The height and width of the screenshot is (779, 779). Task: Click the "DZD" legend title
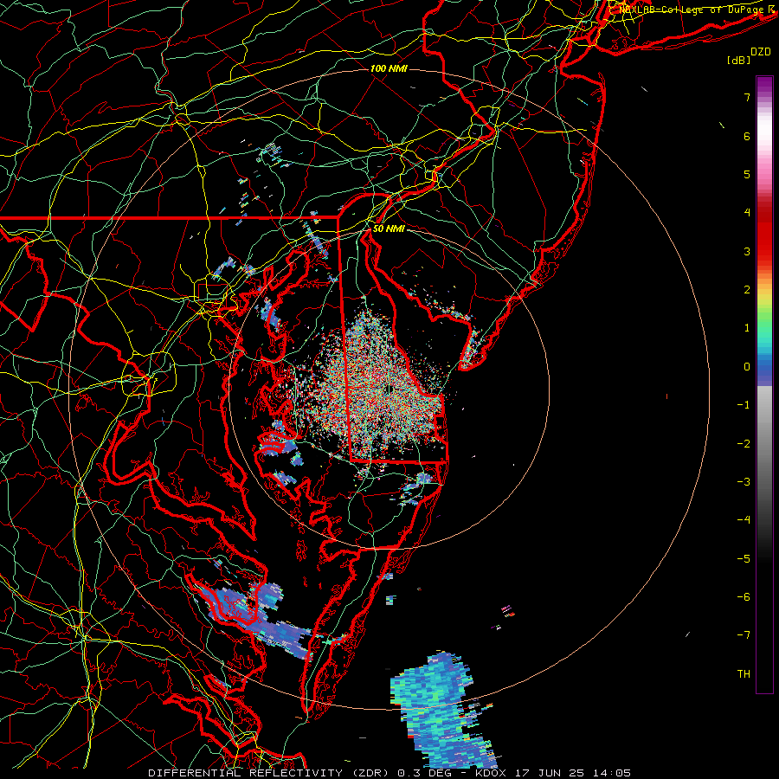[x=760, y=52]
